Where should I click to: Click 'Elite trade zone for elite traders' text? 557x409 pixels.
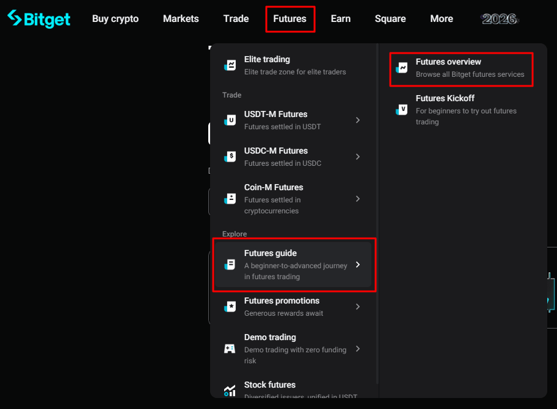tap(295, 72)
